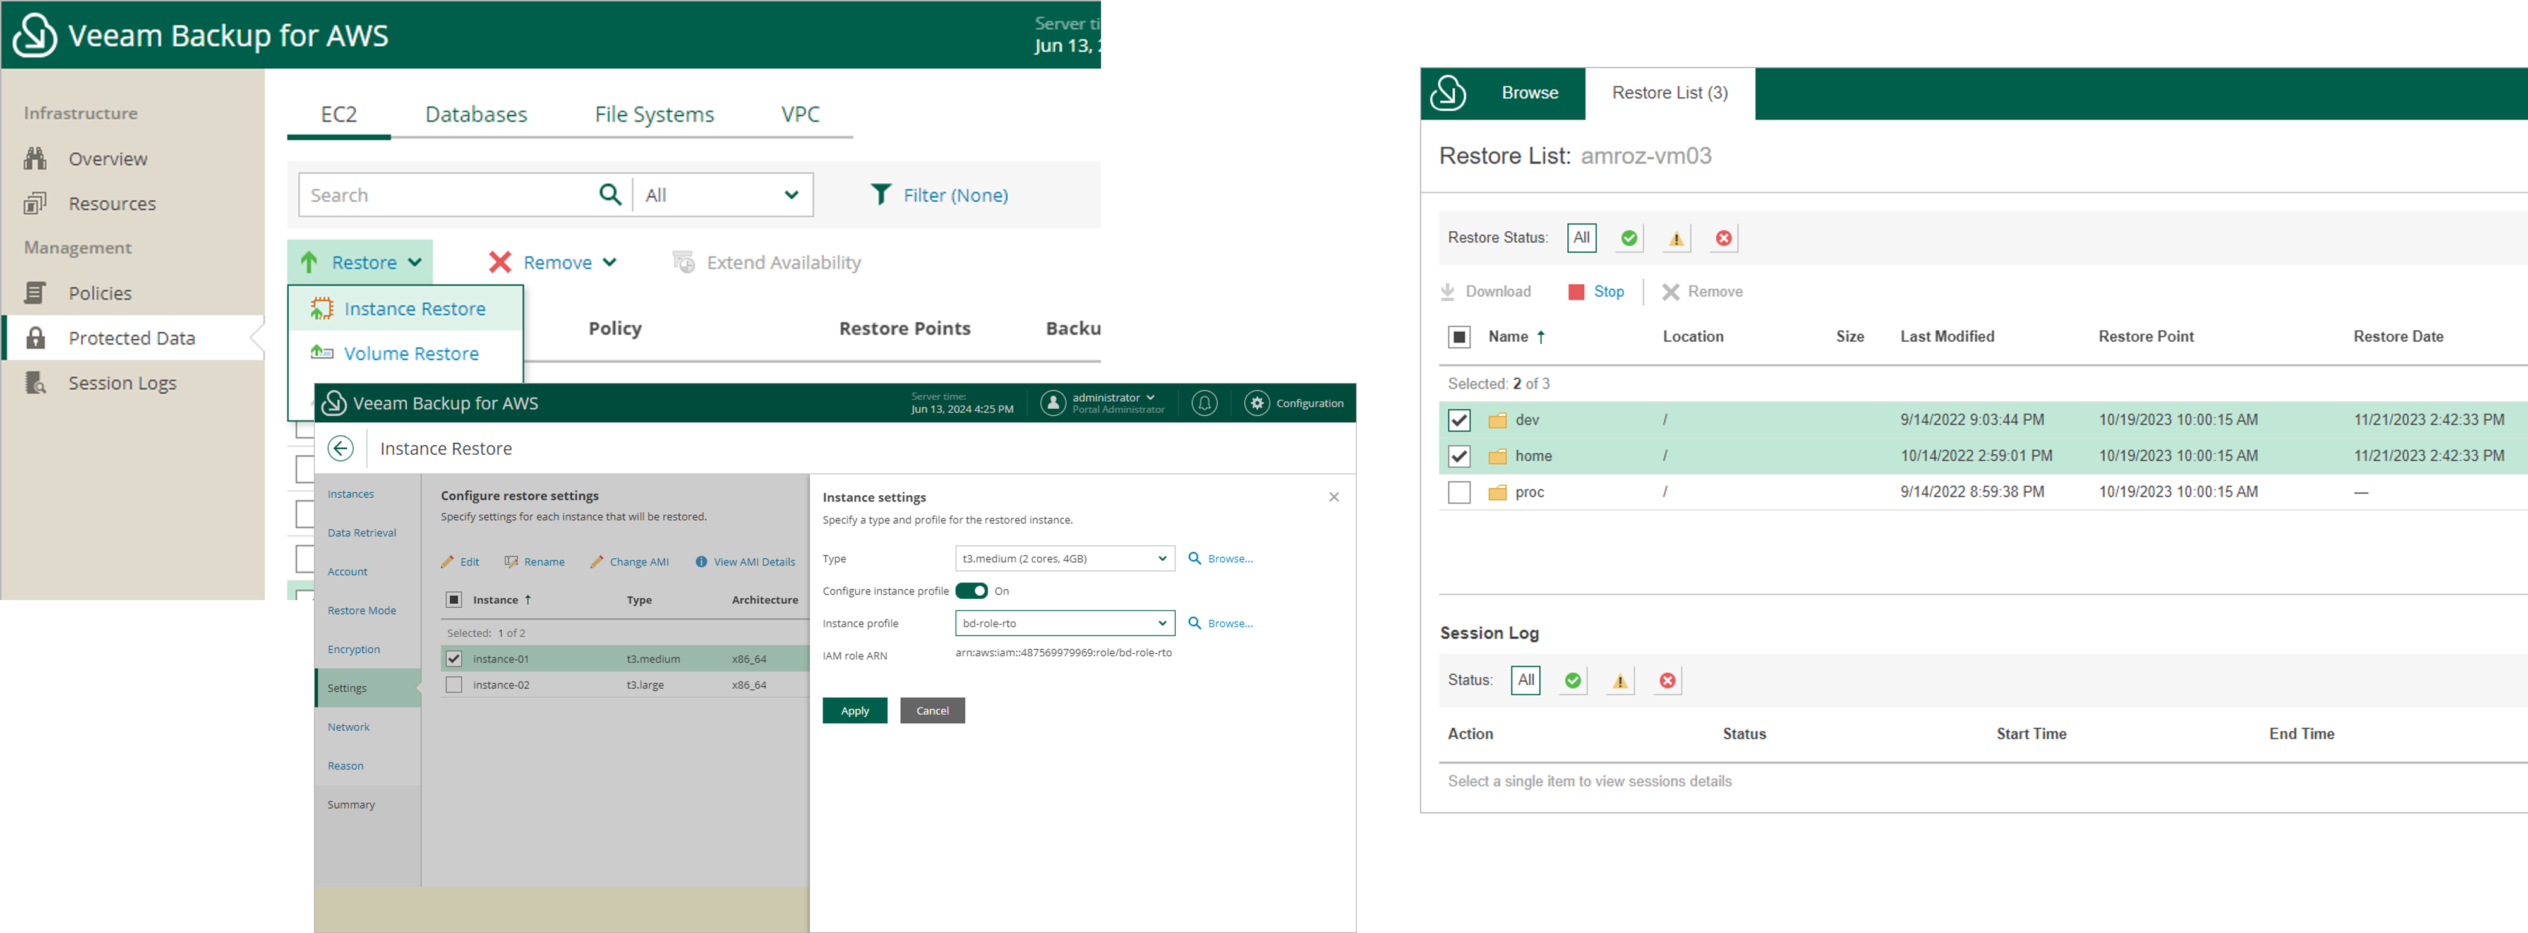Switch to the Browse tab
The height and width of the screenshot is (933, 2528).
(x=1529, y=93)
